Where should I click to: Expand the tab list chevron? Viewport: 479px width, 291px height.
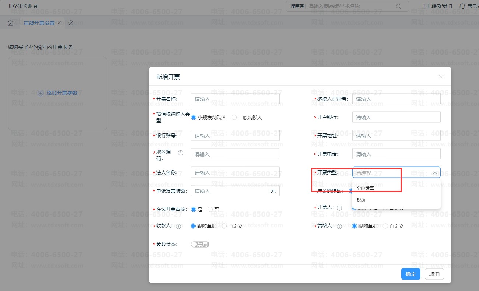point(71,23)
